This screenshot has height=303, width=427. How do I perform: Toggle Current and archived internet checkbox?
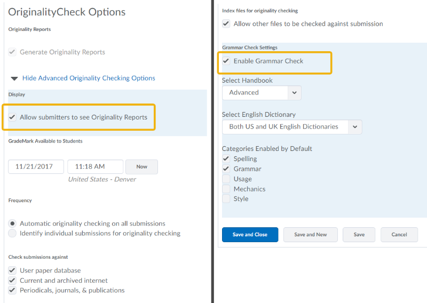coord(12,281)
